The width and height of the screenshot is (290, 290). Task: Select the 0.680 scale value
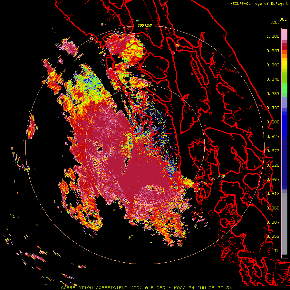point(273,122)
